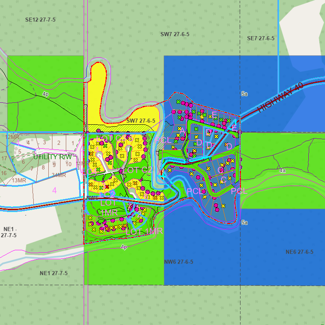Click the UTILITY R/W label
This screenshot has height=325, width=325.
52,157
